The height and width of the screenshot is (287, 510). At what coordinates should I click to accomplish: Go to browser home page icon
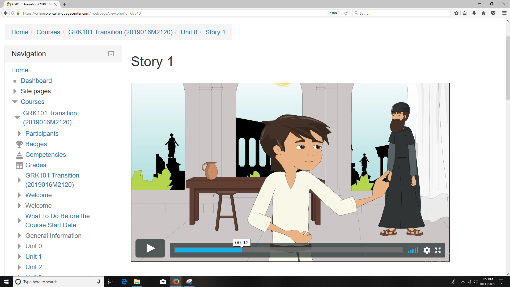[484, 13]
